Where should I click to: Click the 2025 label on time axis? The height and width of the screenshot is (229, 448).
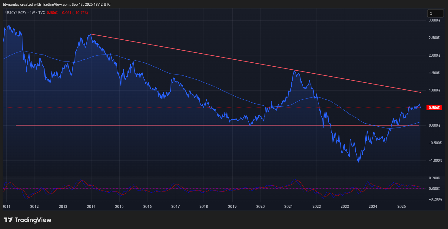401,207
